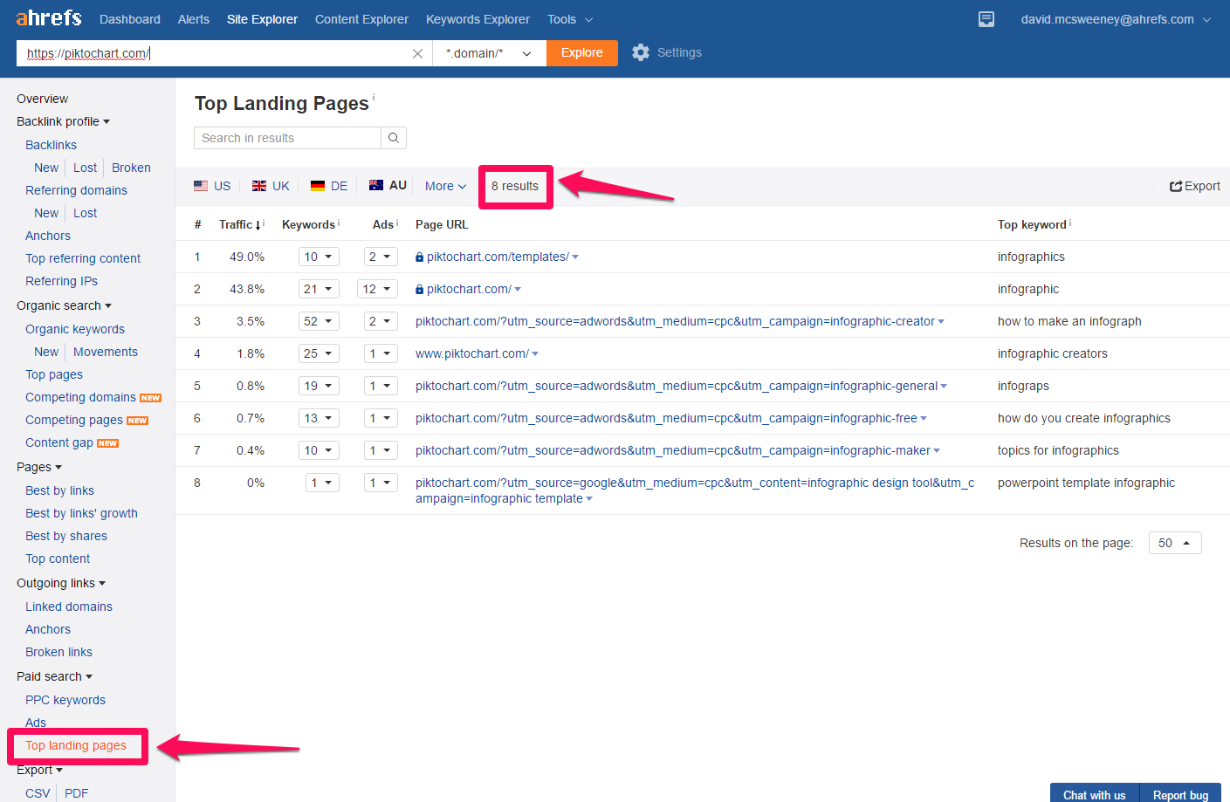This screenshot has width=1230, height=802.
Task: Open Referring domains link
Action: tap(76, 190)
